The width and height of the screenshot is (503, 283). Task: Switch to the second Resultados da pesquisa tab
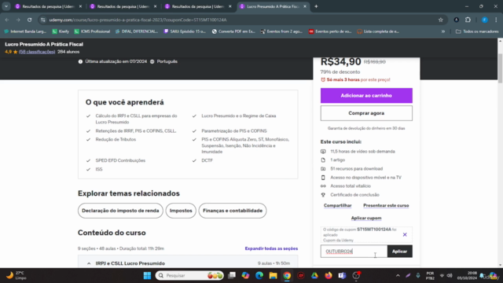(x=123, y=6)
